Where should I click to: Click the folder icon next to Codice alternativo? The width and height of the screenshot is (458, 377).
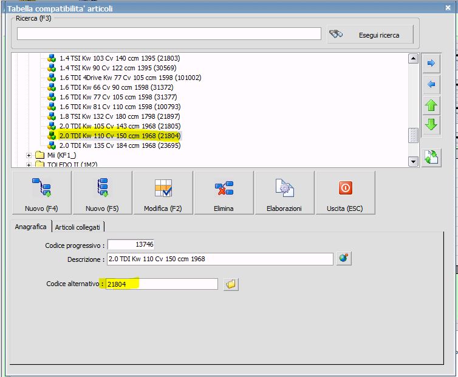tap(231, 284)
